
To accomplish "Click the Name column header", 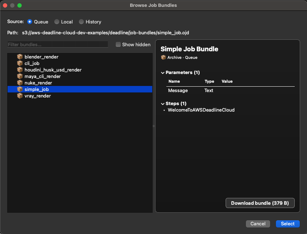I will tap(174, 81).
